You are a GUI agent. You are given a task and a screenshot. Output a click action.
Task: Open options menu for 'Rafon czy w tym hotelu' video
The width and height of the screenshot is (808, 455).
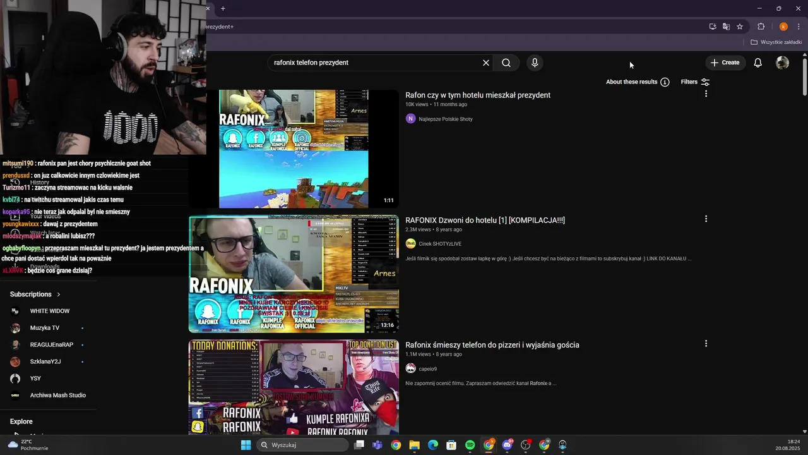[706, 94]
